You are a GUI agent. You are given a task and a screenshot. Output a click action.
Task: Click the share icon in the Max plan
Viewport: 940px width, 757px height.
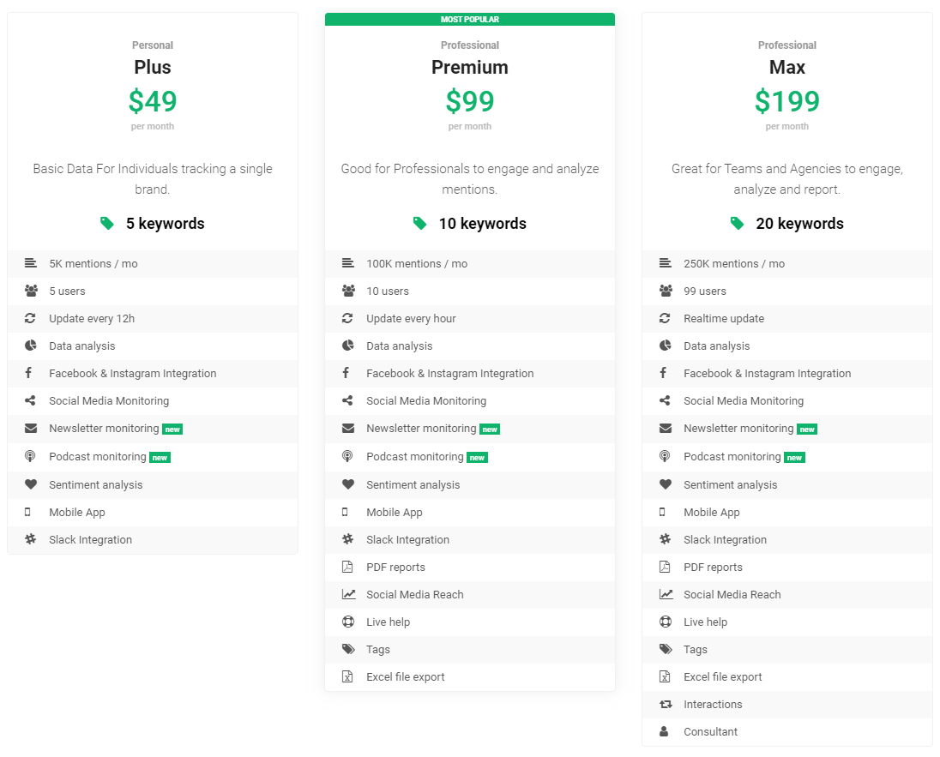click(665, 400)
